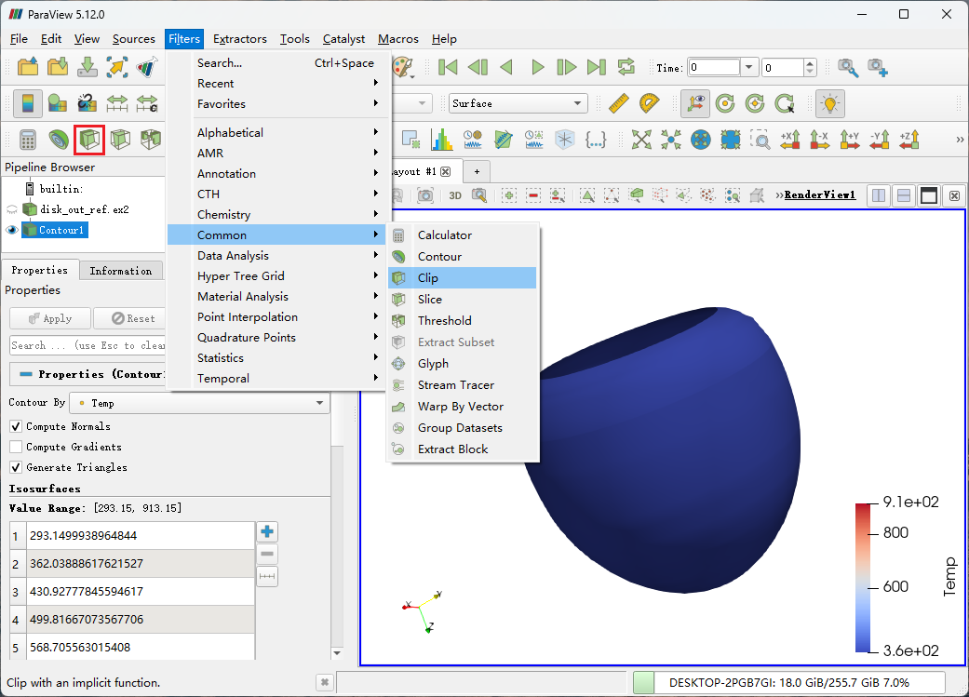This screenshot has height=697, width=969.
Task: Split the render view horizontally
Action: pos(878,195)
